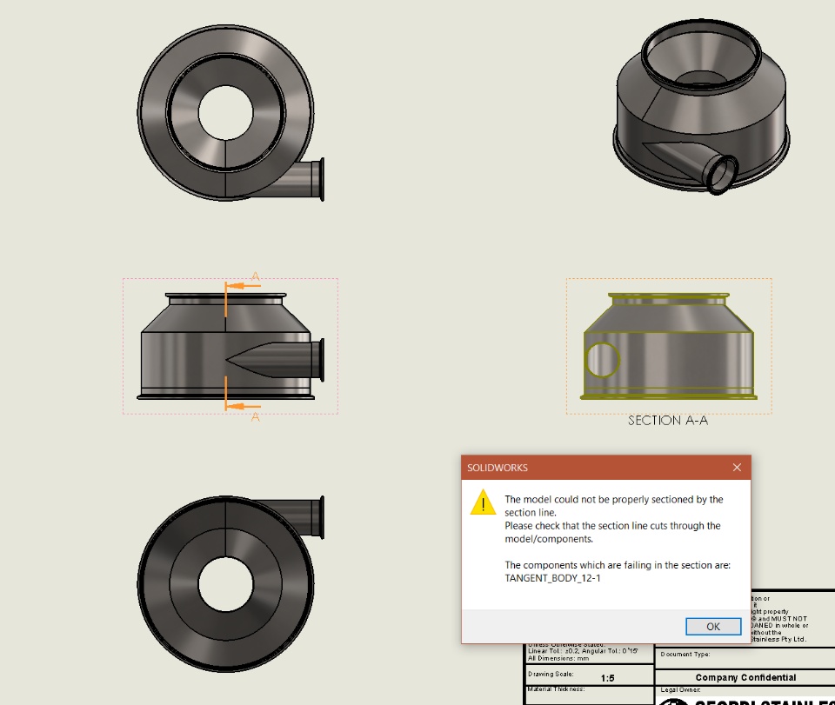Click the yellow warning triangle icon
The width and height of the screenshot is (835, 705).
pyautogui.click(x=483, y=502)
